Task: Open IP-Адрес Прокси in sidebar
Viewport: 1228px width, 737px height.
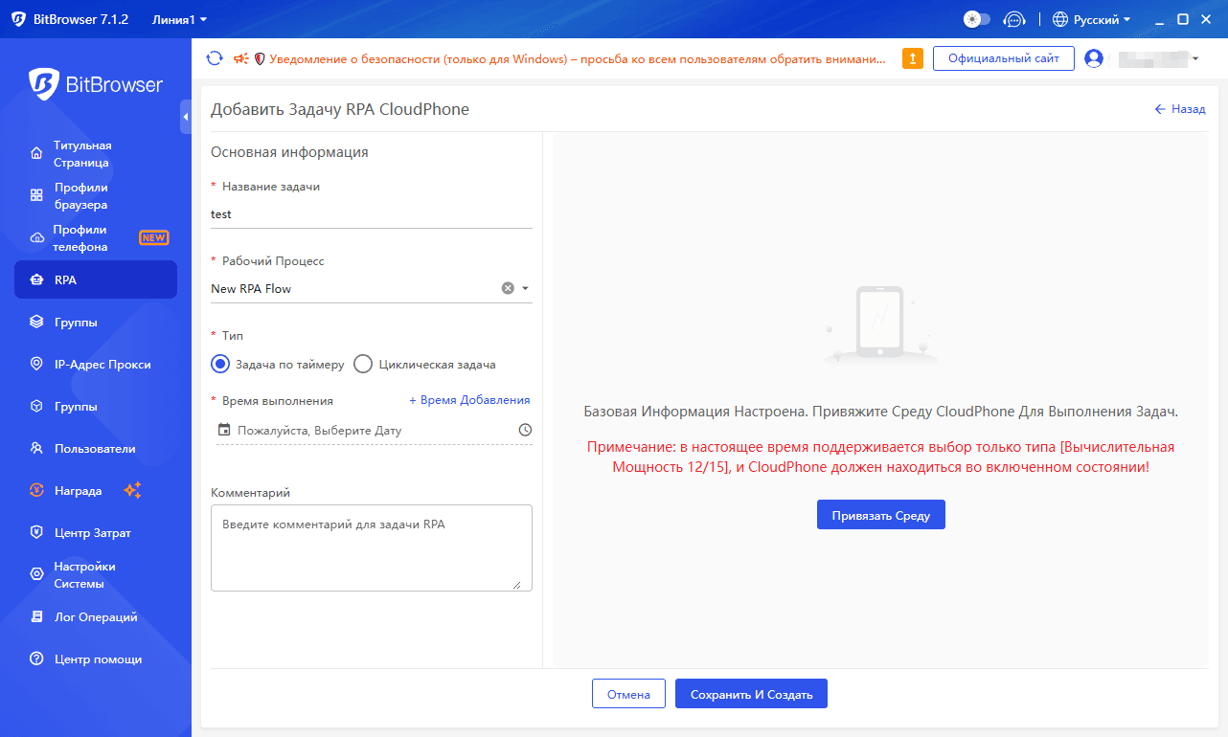Action: coord(96,365)
